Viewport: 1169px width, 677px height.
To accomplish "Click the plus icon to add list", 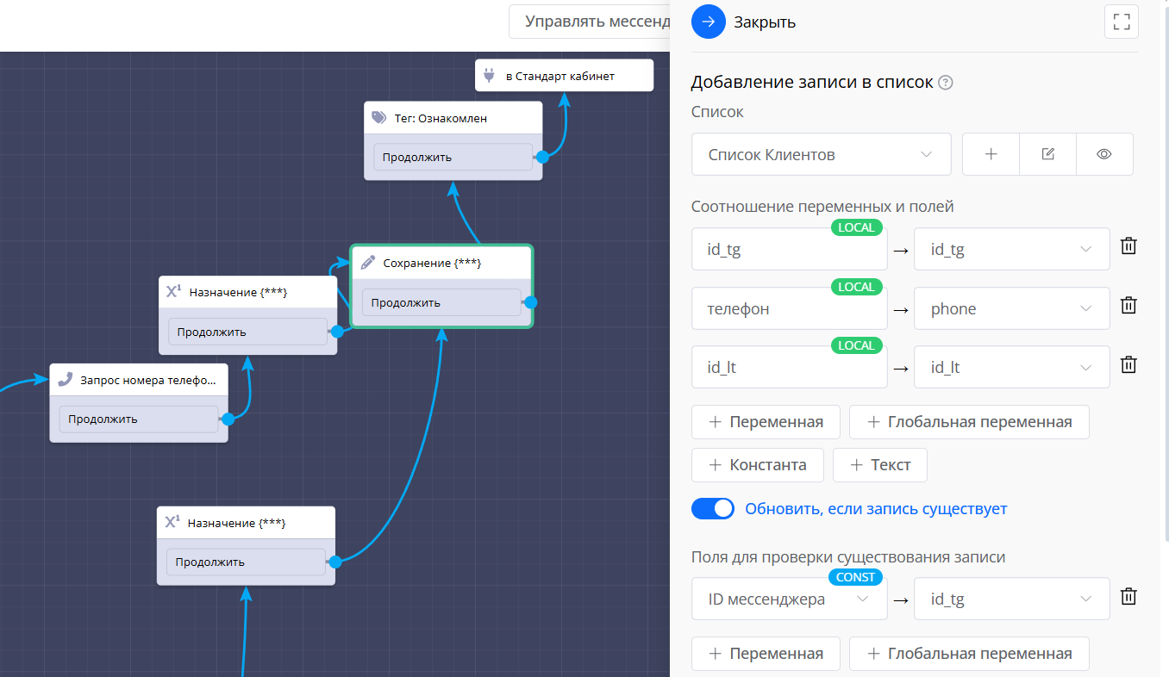I will [991, 154].
